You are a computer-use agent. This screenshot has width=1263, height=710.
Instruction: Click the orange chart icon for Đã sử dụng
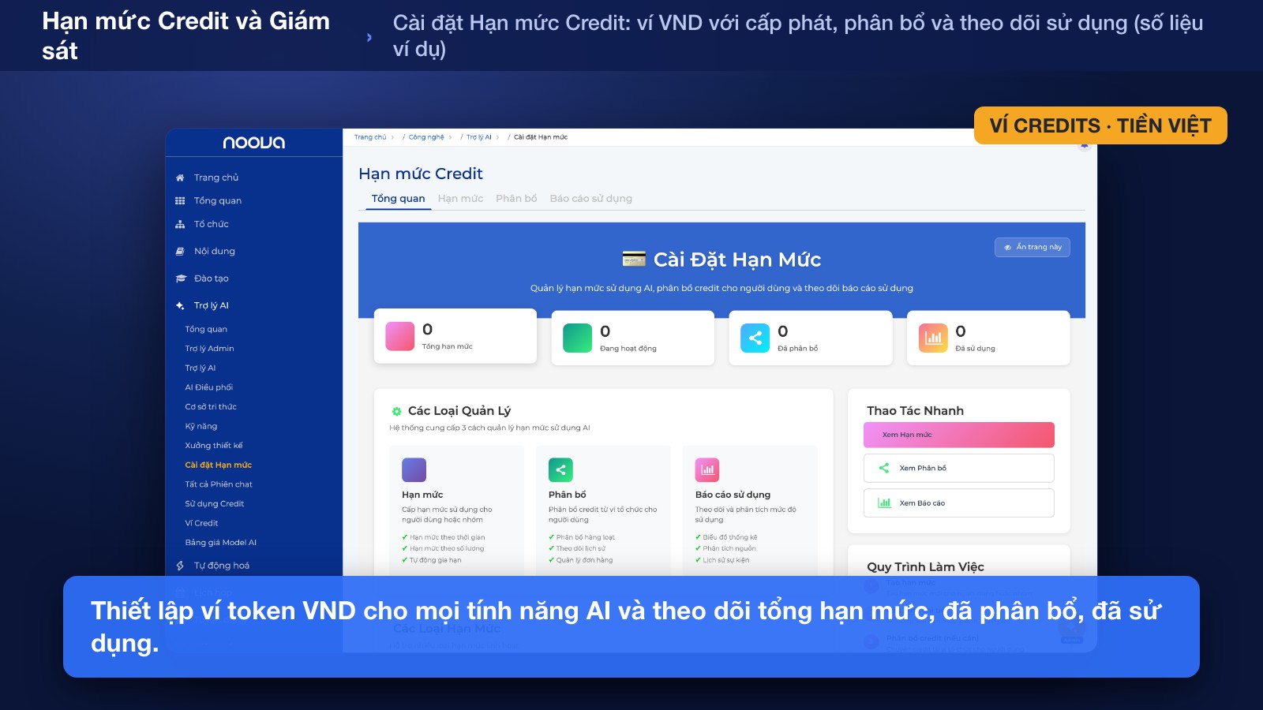[933, 338]
